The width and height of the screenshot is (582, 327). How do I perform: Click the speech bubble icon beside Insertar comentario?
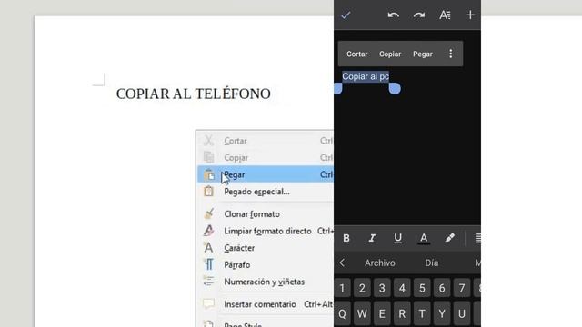point(208,303)
